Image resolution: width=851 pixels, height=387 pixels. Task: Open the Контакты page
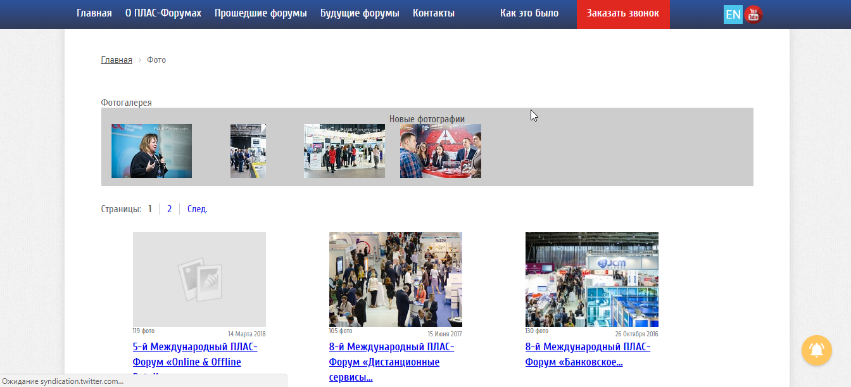point(434,12)
